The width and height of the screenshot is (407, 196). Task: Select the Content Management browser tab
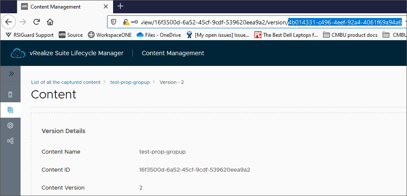(65, 7)
